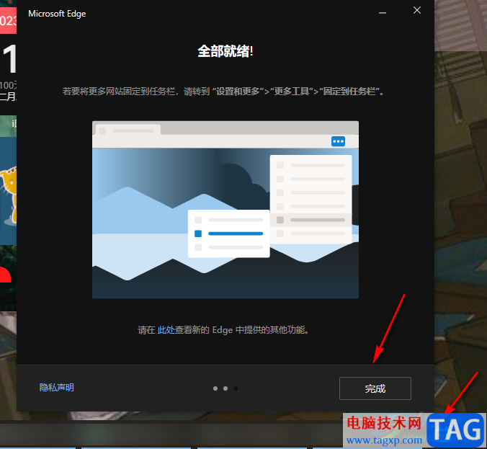487x449 pixels.
Task: Click the Microsoft Edge window title
Action: pos(57,14)
